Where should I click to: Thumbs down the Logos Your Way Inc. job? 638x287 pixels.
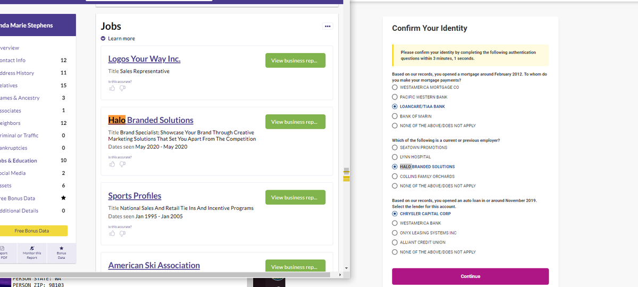pos(122,88)
